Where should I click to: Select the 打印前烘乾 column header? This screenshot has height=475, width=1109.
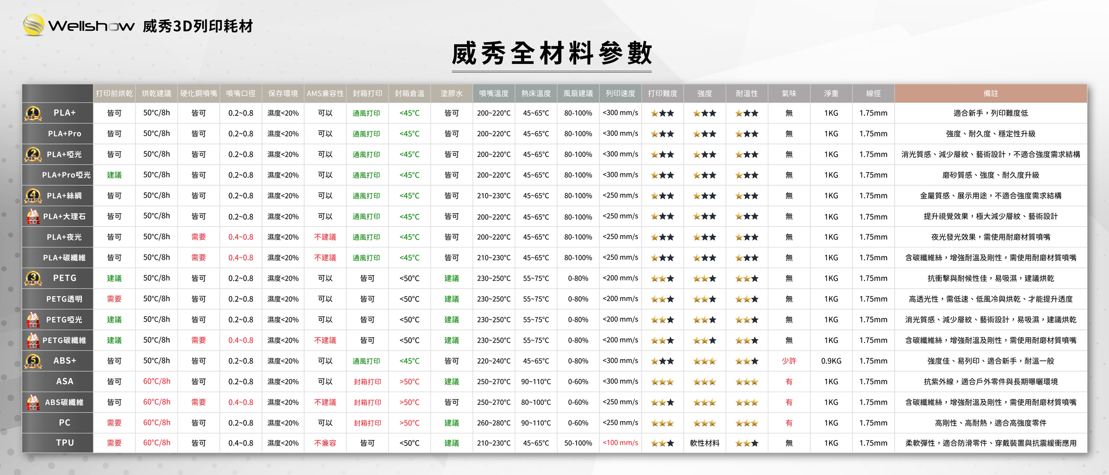coord(114,93)
